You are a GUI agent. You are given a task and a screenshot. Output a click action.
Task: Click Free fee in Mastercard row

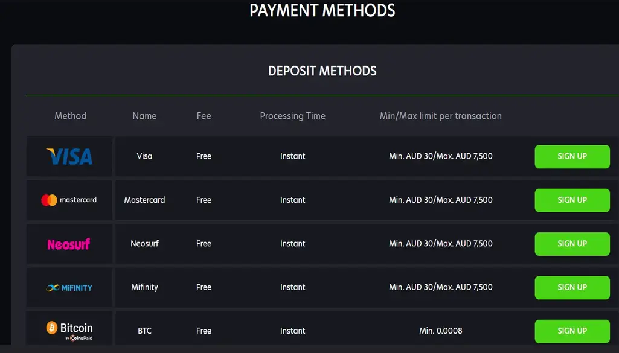click(204, 200)
